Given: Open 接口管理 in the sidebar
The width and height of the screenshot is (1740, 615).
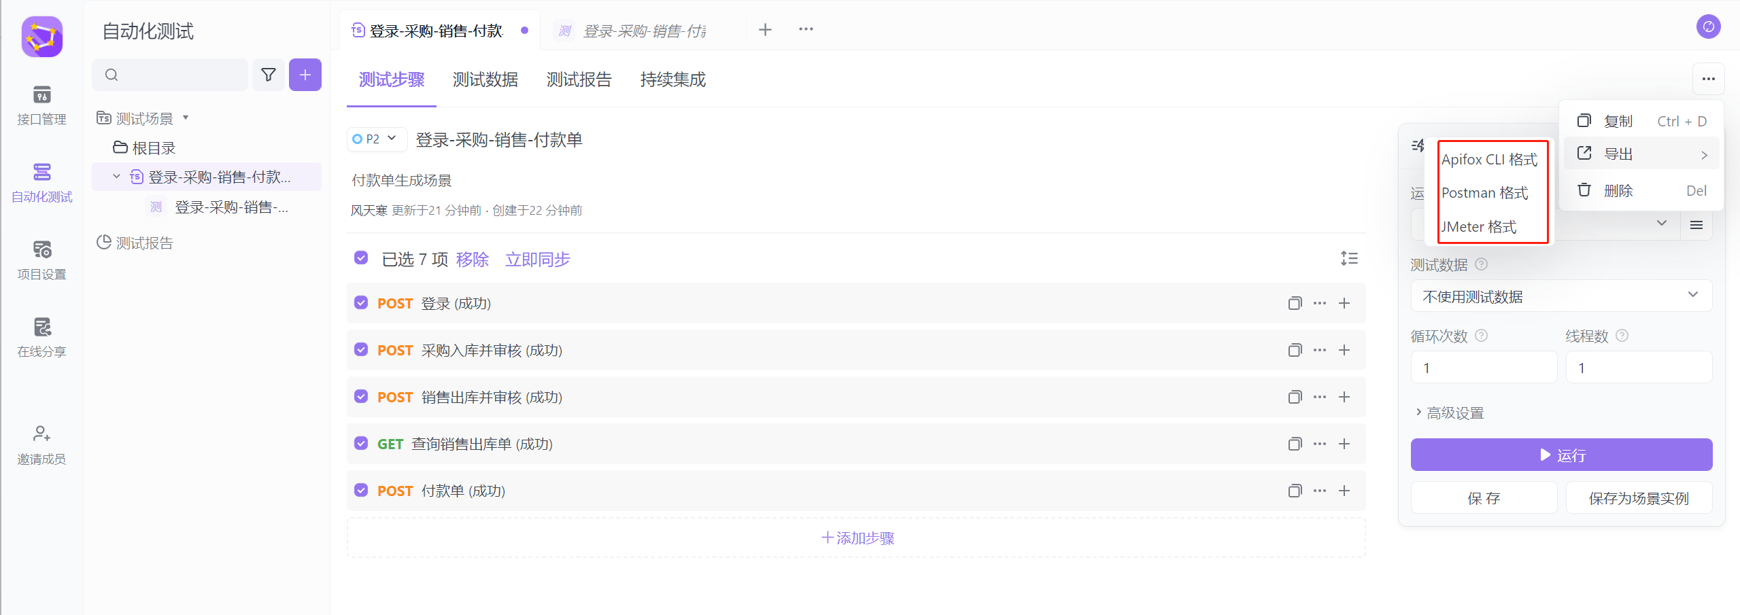Looking at the screenshot, I should 41,106.
